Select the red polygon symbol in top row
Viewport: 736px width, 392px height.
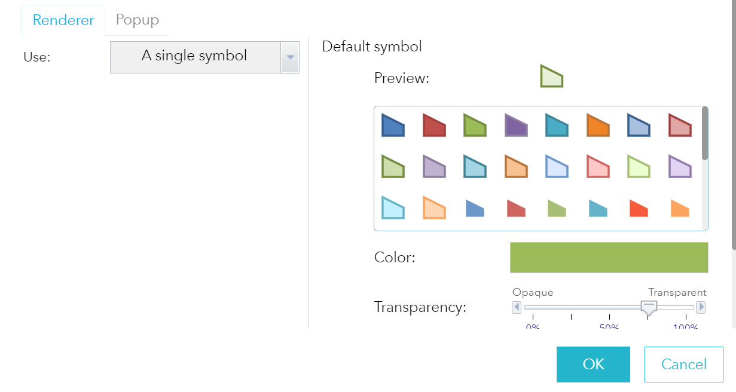click(433, 125)
